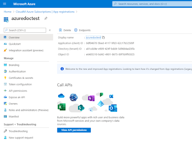Open Token configuration
Screen dimensions: 192x143
20,84
